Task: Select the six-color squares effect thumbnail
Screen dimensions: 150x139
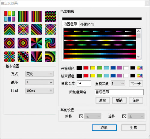Action: 10,16
